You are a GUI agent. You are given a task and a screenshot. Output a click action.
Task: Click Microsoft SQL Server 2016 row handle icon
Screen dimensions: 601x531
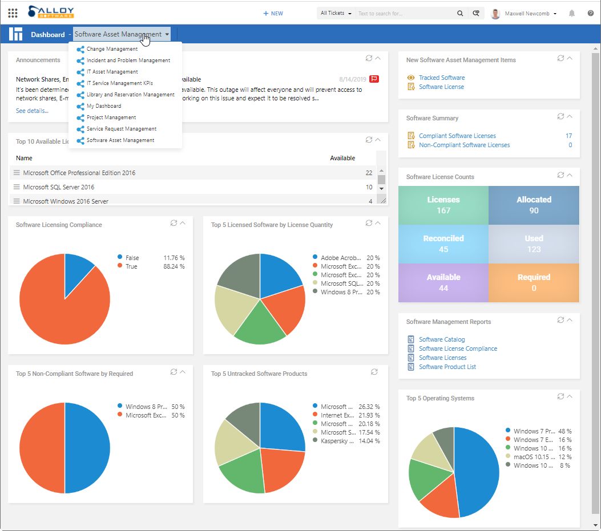[17, 187]
